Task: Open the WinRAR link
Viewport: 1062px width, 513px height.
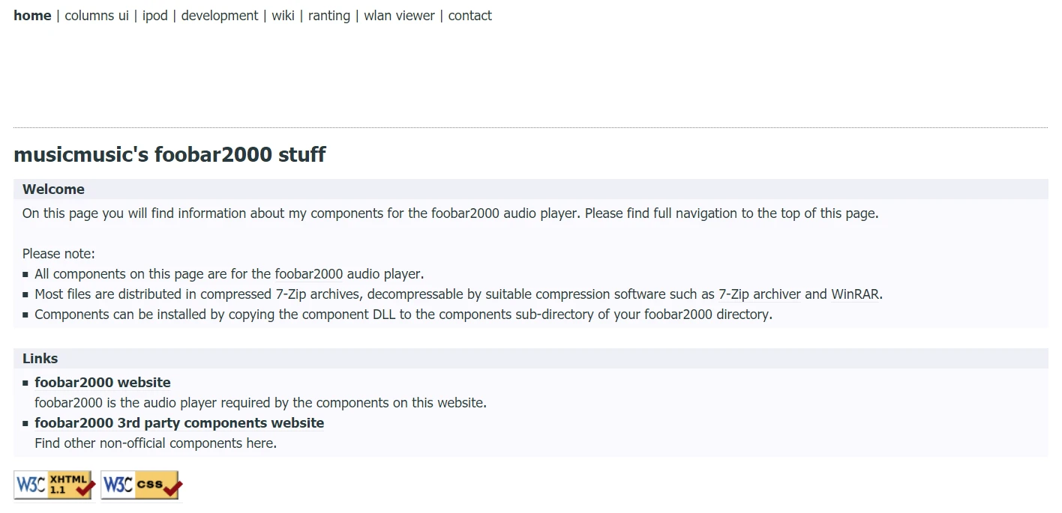Action: (x=856, y=294)
